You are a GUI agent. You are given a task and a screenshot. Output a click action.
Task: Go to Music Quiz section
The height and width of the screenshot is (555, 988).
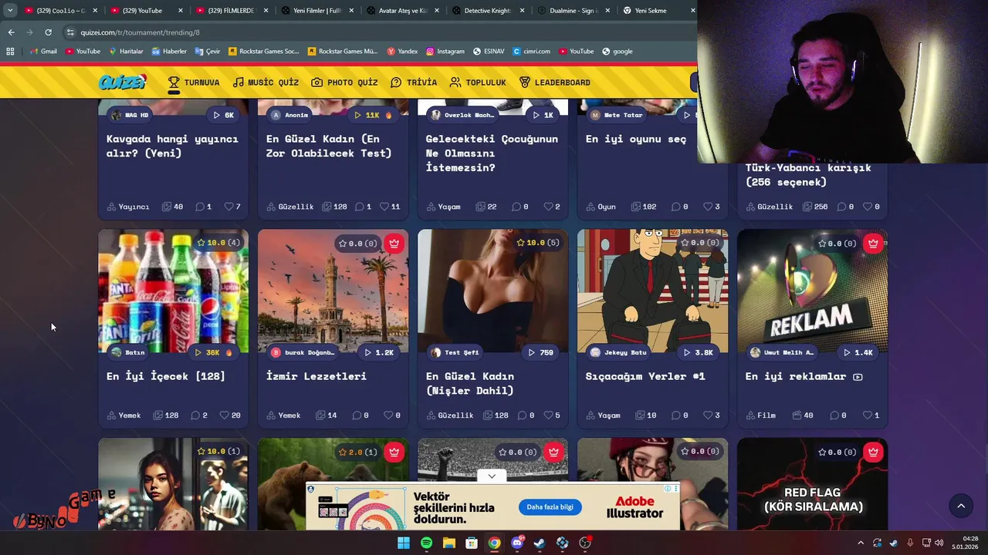tap(266, 82)
